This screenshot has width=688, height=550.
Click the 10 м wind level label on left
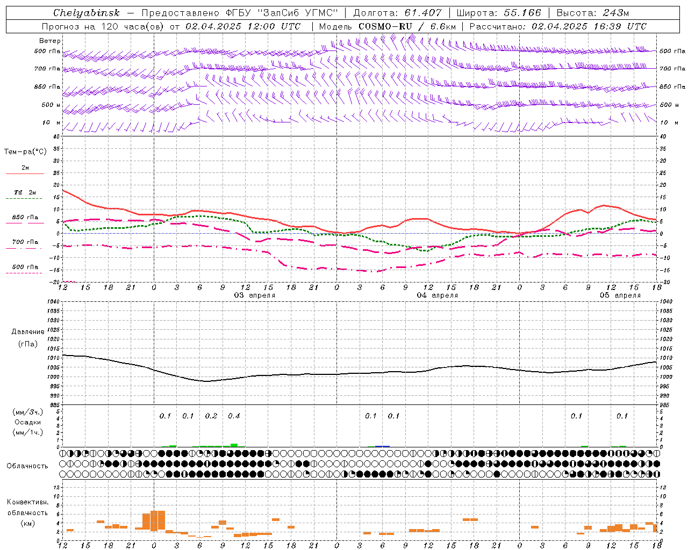coord(51,123)
